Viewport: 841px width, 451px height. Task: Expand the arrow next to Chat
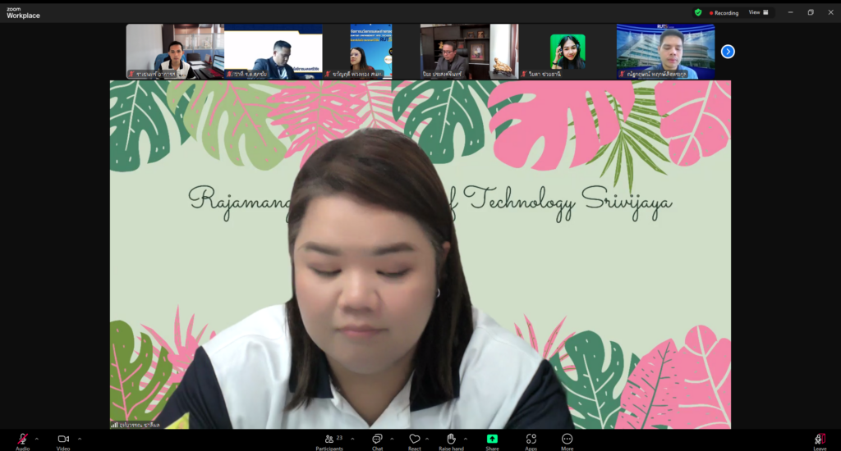[392, 439]
